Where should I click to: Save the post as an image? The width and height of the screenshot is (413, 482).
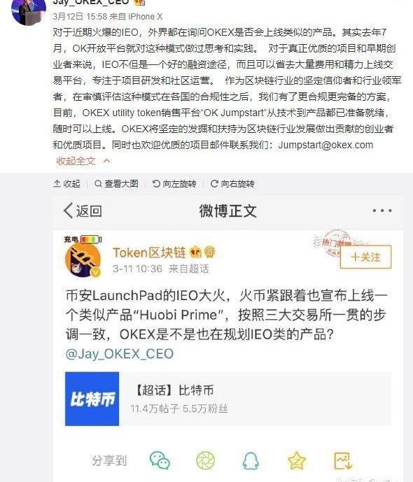342,460
